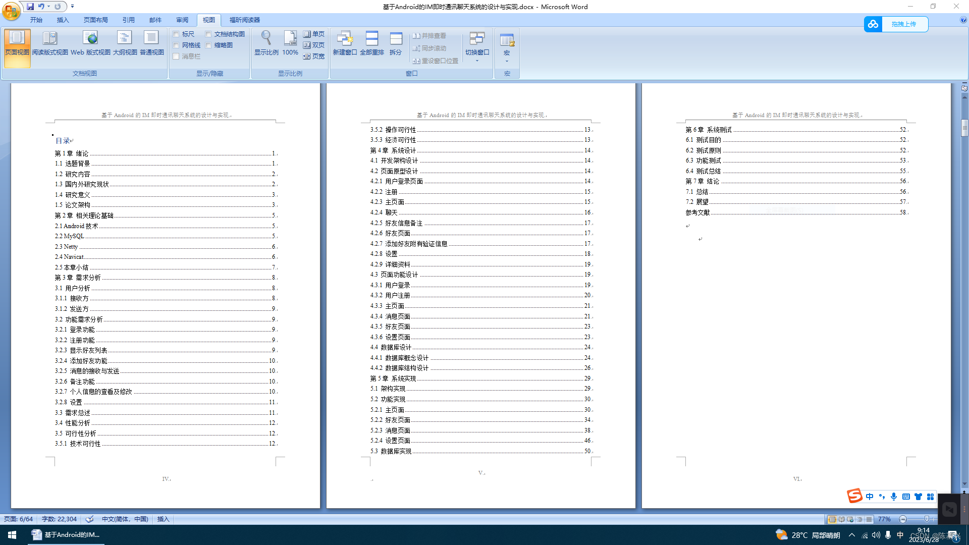Open Quick Access Toolbar customize dropdown
Image resolution: width=969 pixels, height=545 pixels.
[72, 7]
